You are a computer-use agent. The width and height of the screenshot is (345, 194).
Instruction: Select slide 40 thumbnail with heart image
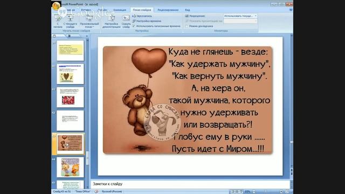pyautogui.click(x=70, y=74)
